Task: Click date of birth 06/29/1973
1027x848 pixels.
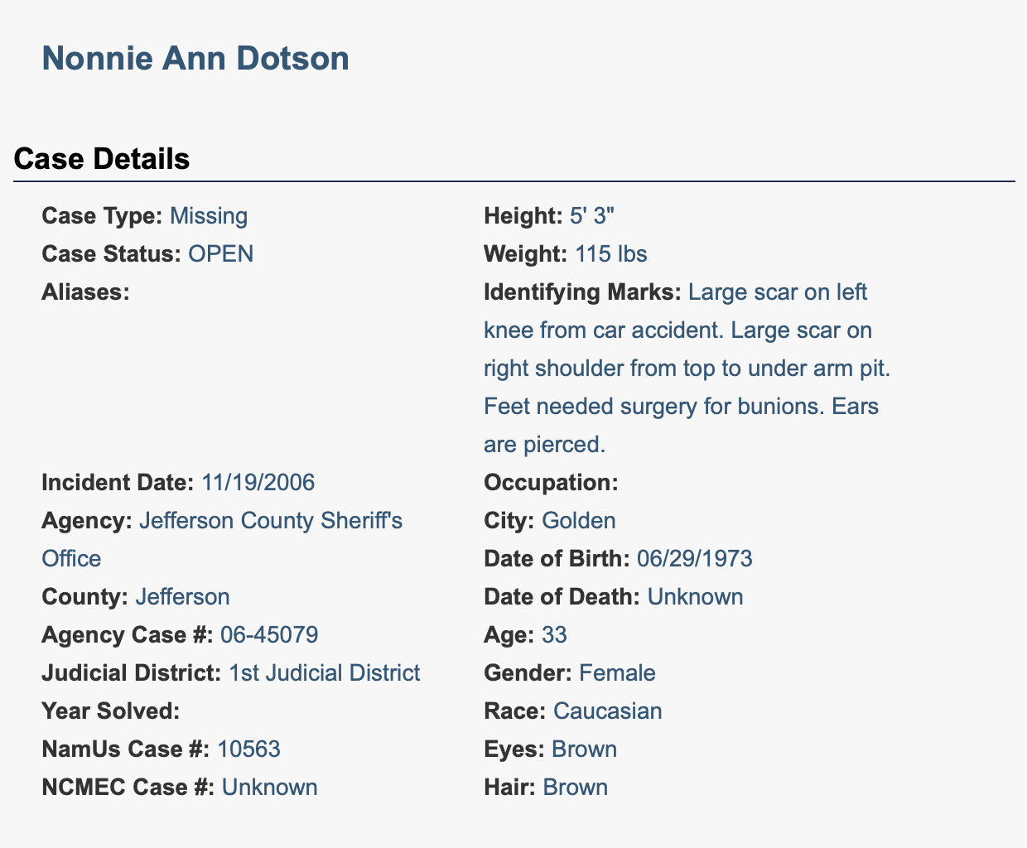Action: coord(695,559)
